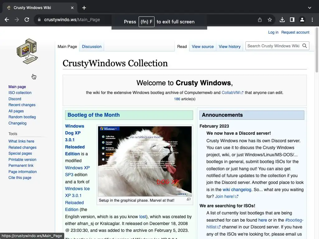The width and height of the screenshot is (319, 239).
Task: Open a Random bootleg from the sidebar
Action: coord(22,117)
